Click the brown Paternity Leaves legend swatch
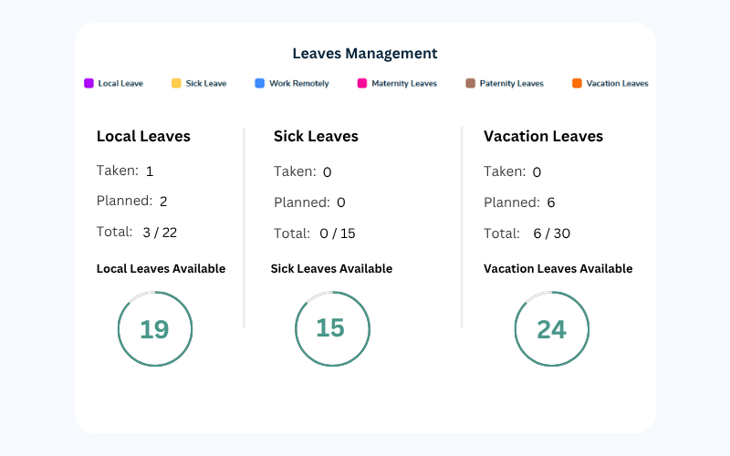The image size is (730, 456). (x=470, y=83)
